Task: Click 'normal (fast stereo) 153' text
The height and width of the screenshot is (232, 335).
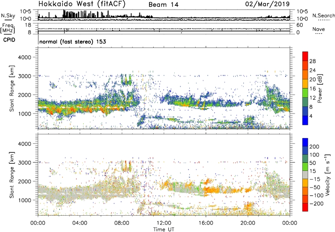Action: [72, 41]
